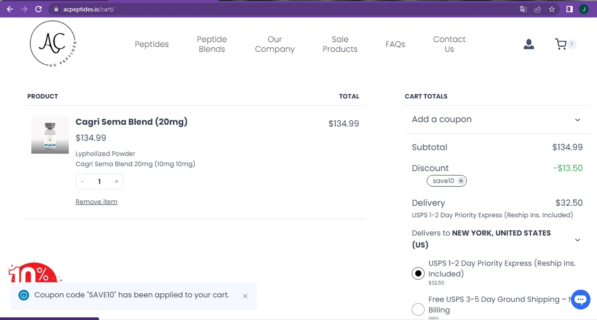Open the browser side panel icon

click(x=570, y=9)
